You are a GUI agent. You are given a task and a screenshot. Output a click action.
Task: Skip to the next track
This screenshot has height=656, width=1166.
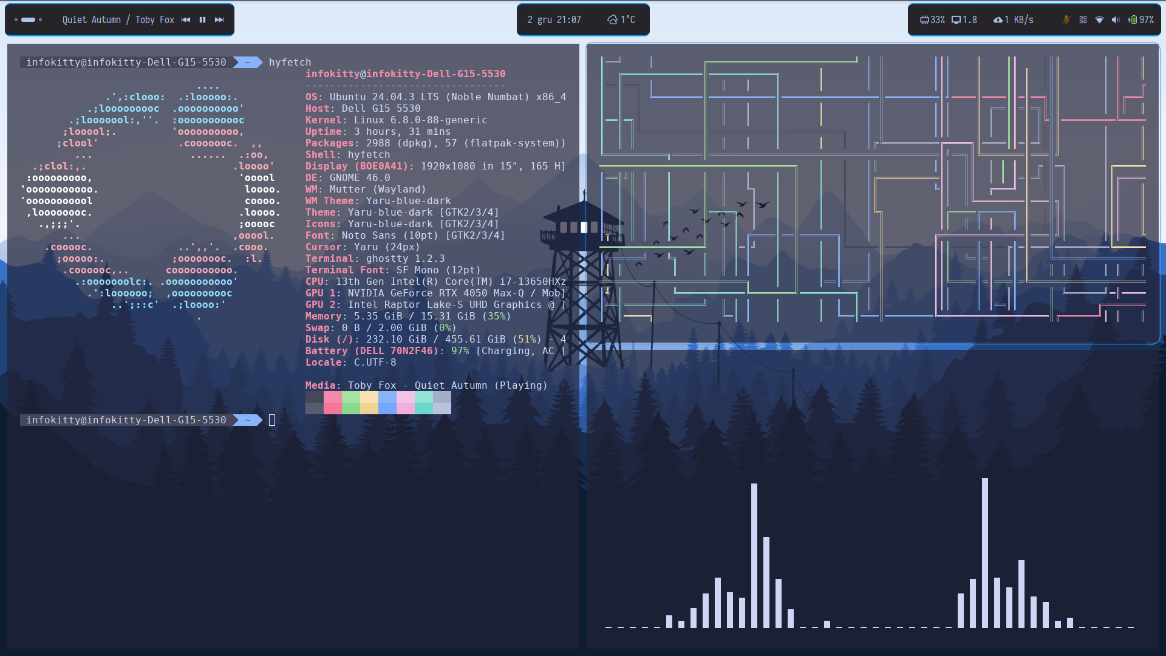tap(219, 19)
